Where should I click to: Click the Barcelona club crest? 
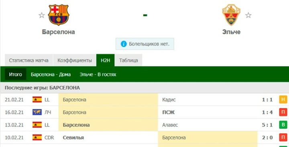click(59, 15)
